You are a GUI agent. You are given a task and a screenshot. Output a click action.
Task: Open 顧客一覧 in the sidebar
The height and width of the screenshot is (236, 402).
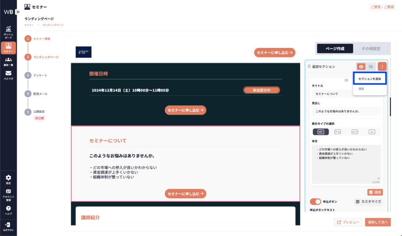tap(8, 61)
